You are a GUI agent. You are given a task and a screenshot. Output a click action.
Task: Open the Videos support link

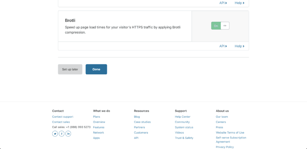click(x=179, y=133)
